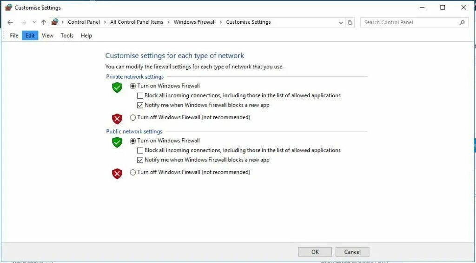Open the Edit menu
The image size is (476, 263).
click(30, 35)
